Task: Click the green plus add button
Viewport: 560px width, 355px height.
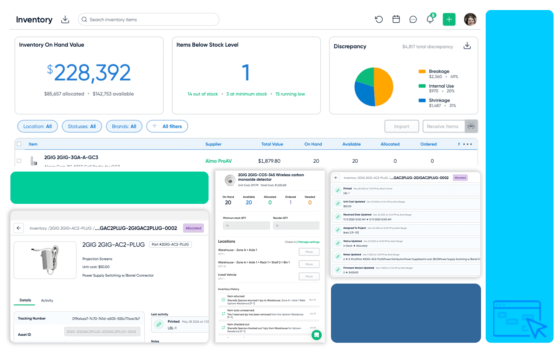Action: pos(449,19)
